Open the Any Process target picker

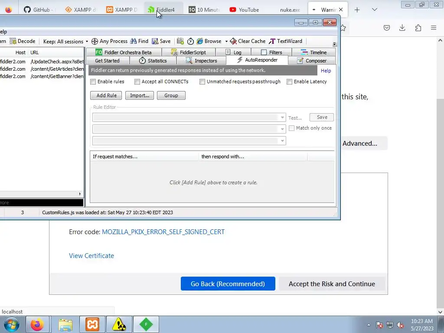coord(109,41)
